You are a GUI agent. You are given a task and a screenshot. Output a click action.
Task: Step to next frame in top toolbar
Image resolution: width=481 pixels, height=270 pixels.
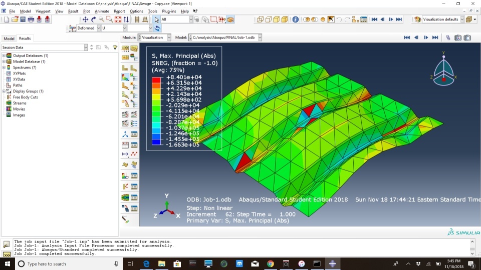[391, 19]
